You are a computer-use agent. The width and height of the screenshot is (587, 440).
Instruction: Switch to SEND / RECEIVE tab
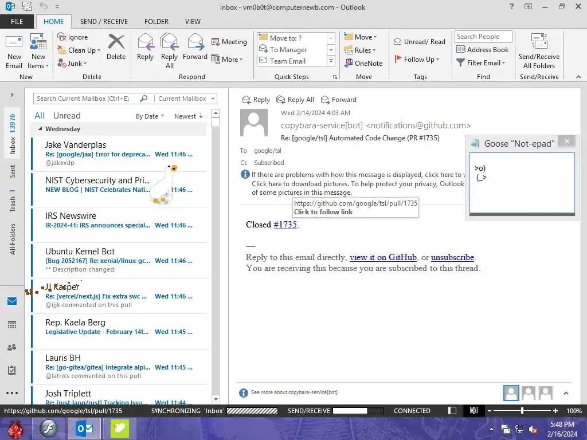(x=104, y=21)
